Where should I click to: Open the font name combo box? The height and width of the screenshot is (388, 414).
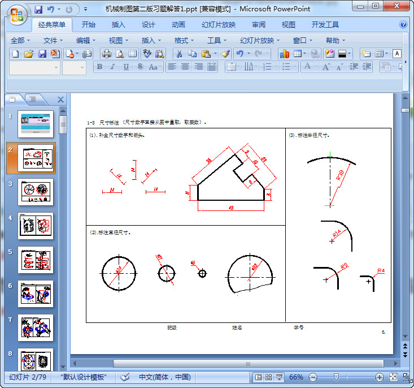tap(34, 68)
